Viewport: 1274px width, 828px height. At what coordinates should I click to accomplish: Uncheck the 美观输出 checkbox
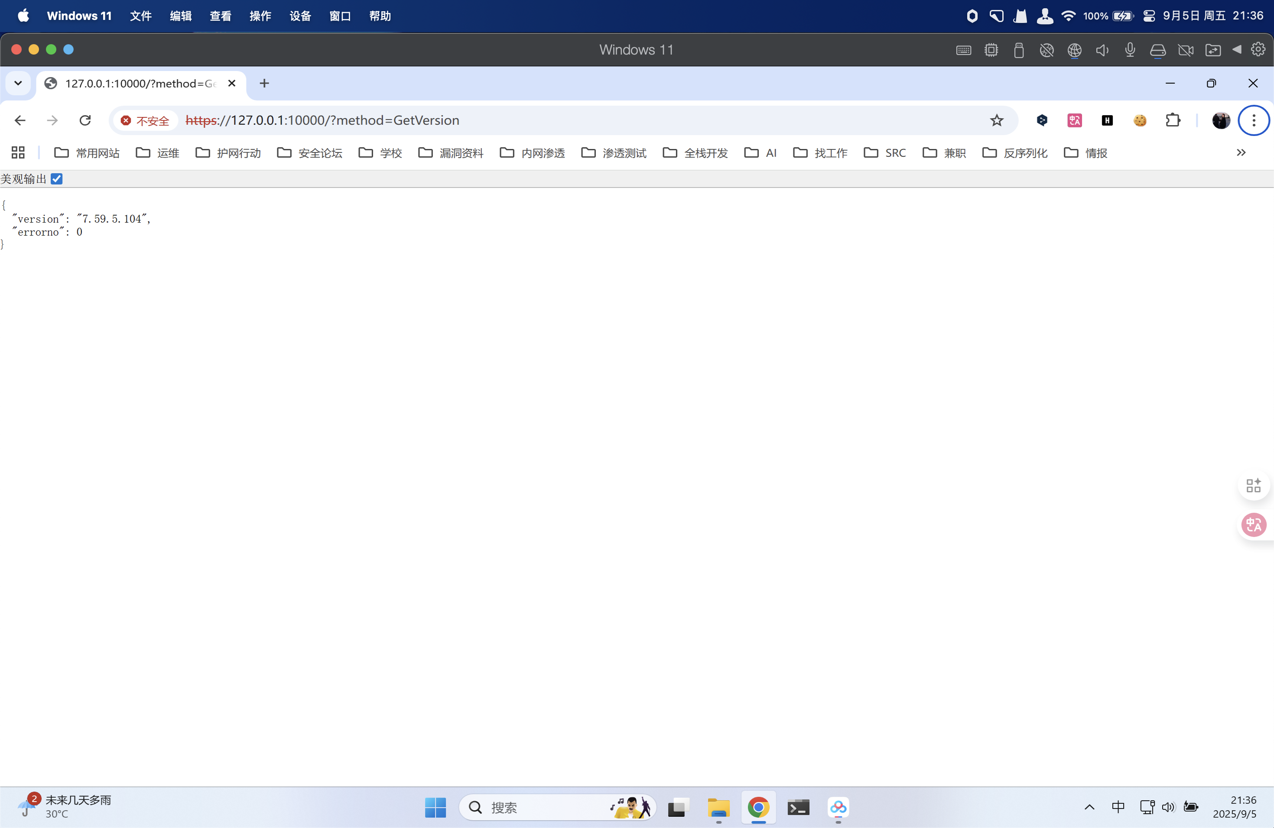(x=57, y=179)
